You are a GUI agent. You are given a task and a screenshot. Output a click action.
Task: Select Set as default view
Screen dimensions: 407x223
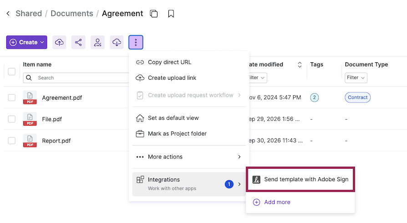click(189, 118)
